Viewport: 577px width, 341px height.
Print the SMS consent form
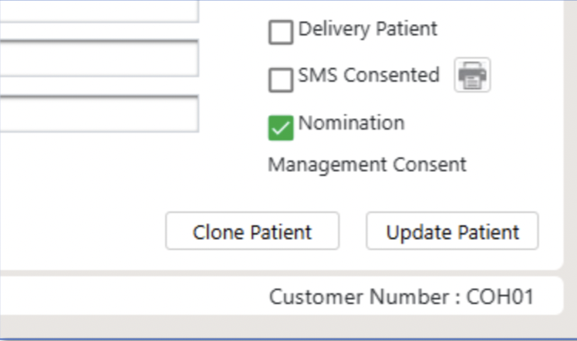click(472, 76)
